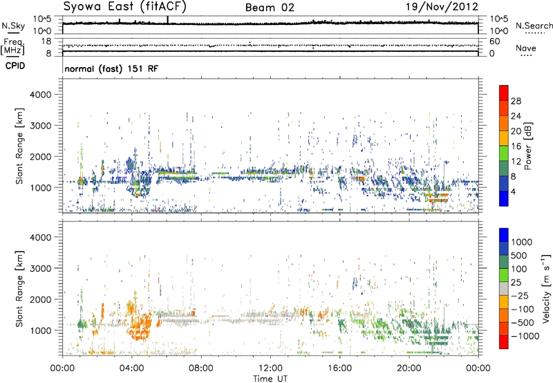The height and width of the screenshot is (383, 553).
Task: Click the '20:00' time axis label
Action: pos(409,368)
